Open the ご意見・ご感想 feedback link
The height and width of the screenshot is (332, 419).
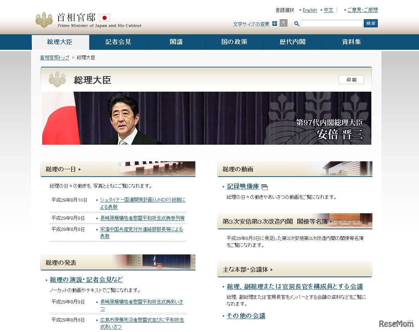[x=363, y=10]
